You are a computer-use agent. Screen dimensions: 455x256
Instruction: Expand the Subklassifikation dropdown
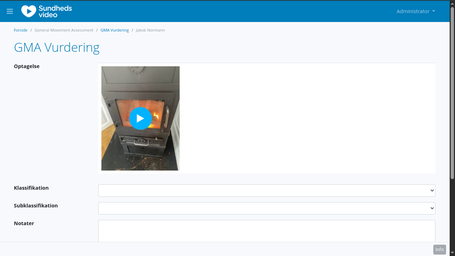pos(267,208)
